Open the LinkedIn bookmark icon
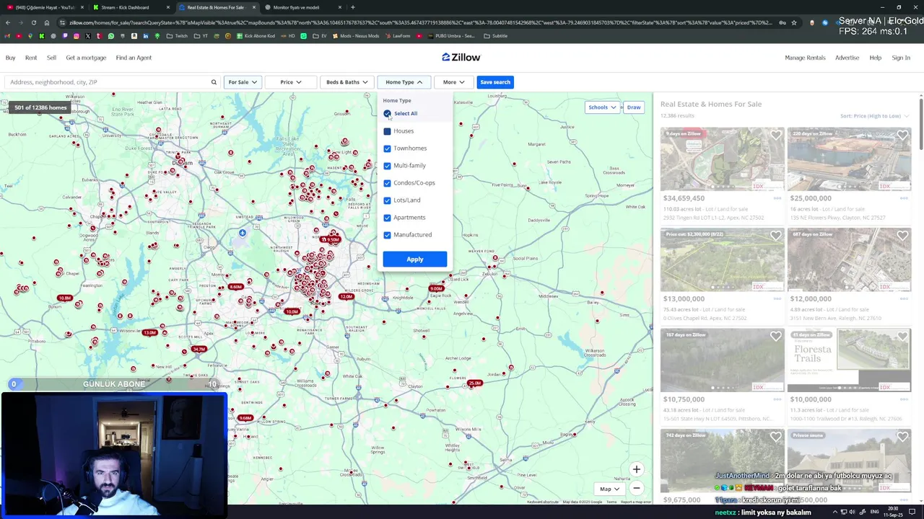The image size is (924, 519). tap(145, 36)
